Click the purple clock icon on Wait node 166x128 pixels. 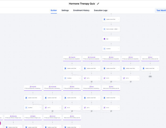click(x=105, y=39)
